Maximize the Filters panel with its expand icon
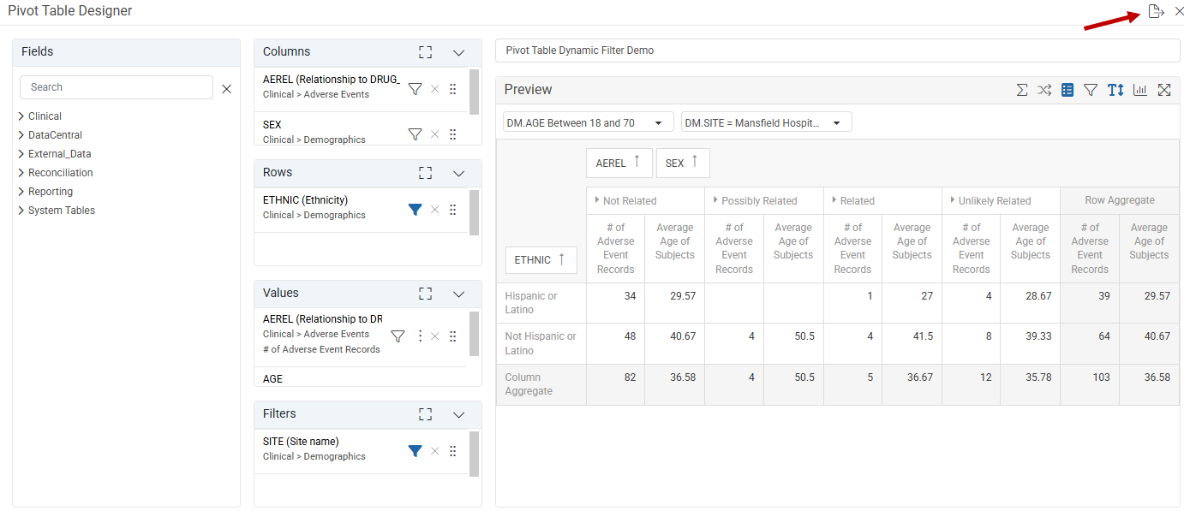 (x=425, y=414)
